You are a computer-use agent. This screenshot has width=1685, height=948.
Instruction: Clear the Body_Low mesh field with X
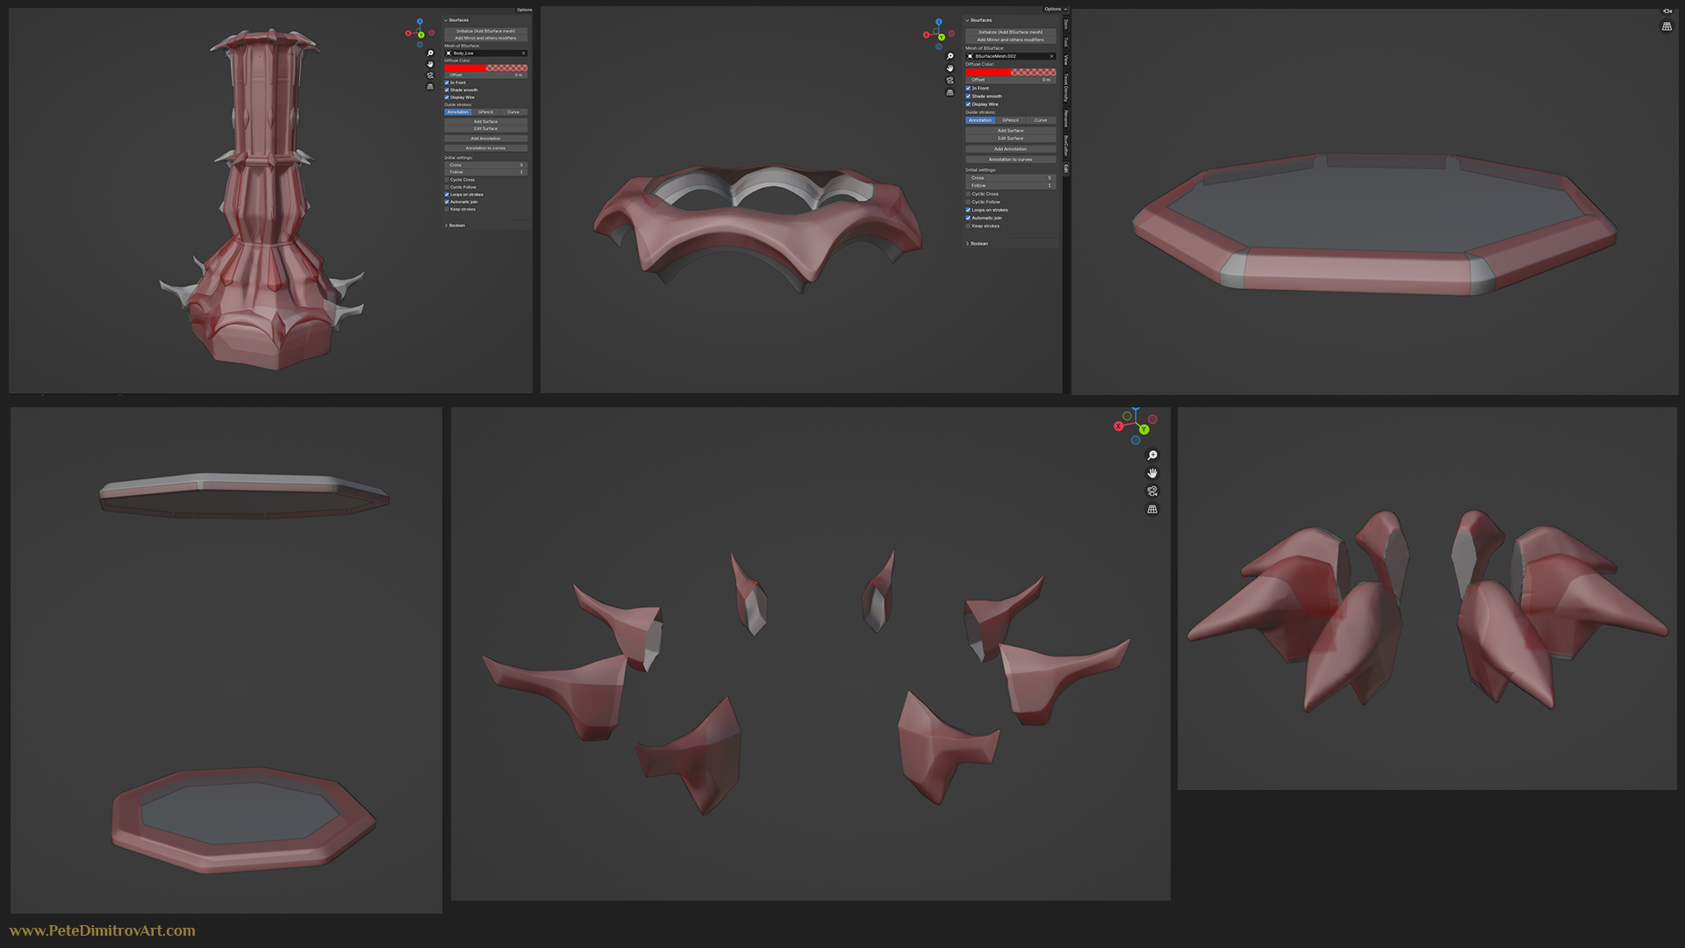tap(524, 53)
